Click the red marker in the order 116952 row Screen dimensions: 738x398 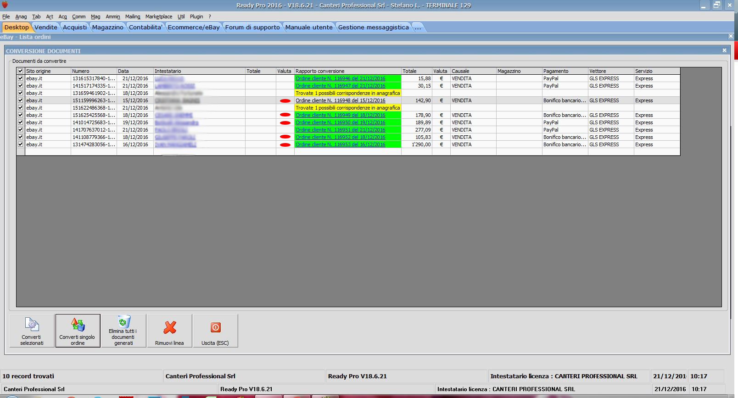point(285,138)
